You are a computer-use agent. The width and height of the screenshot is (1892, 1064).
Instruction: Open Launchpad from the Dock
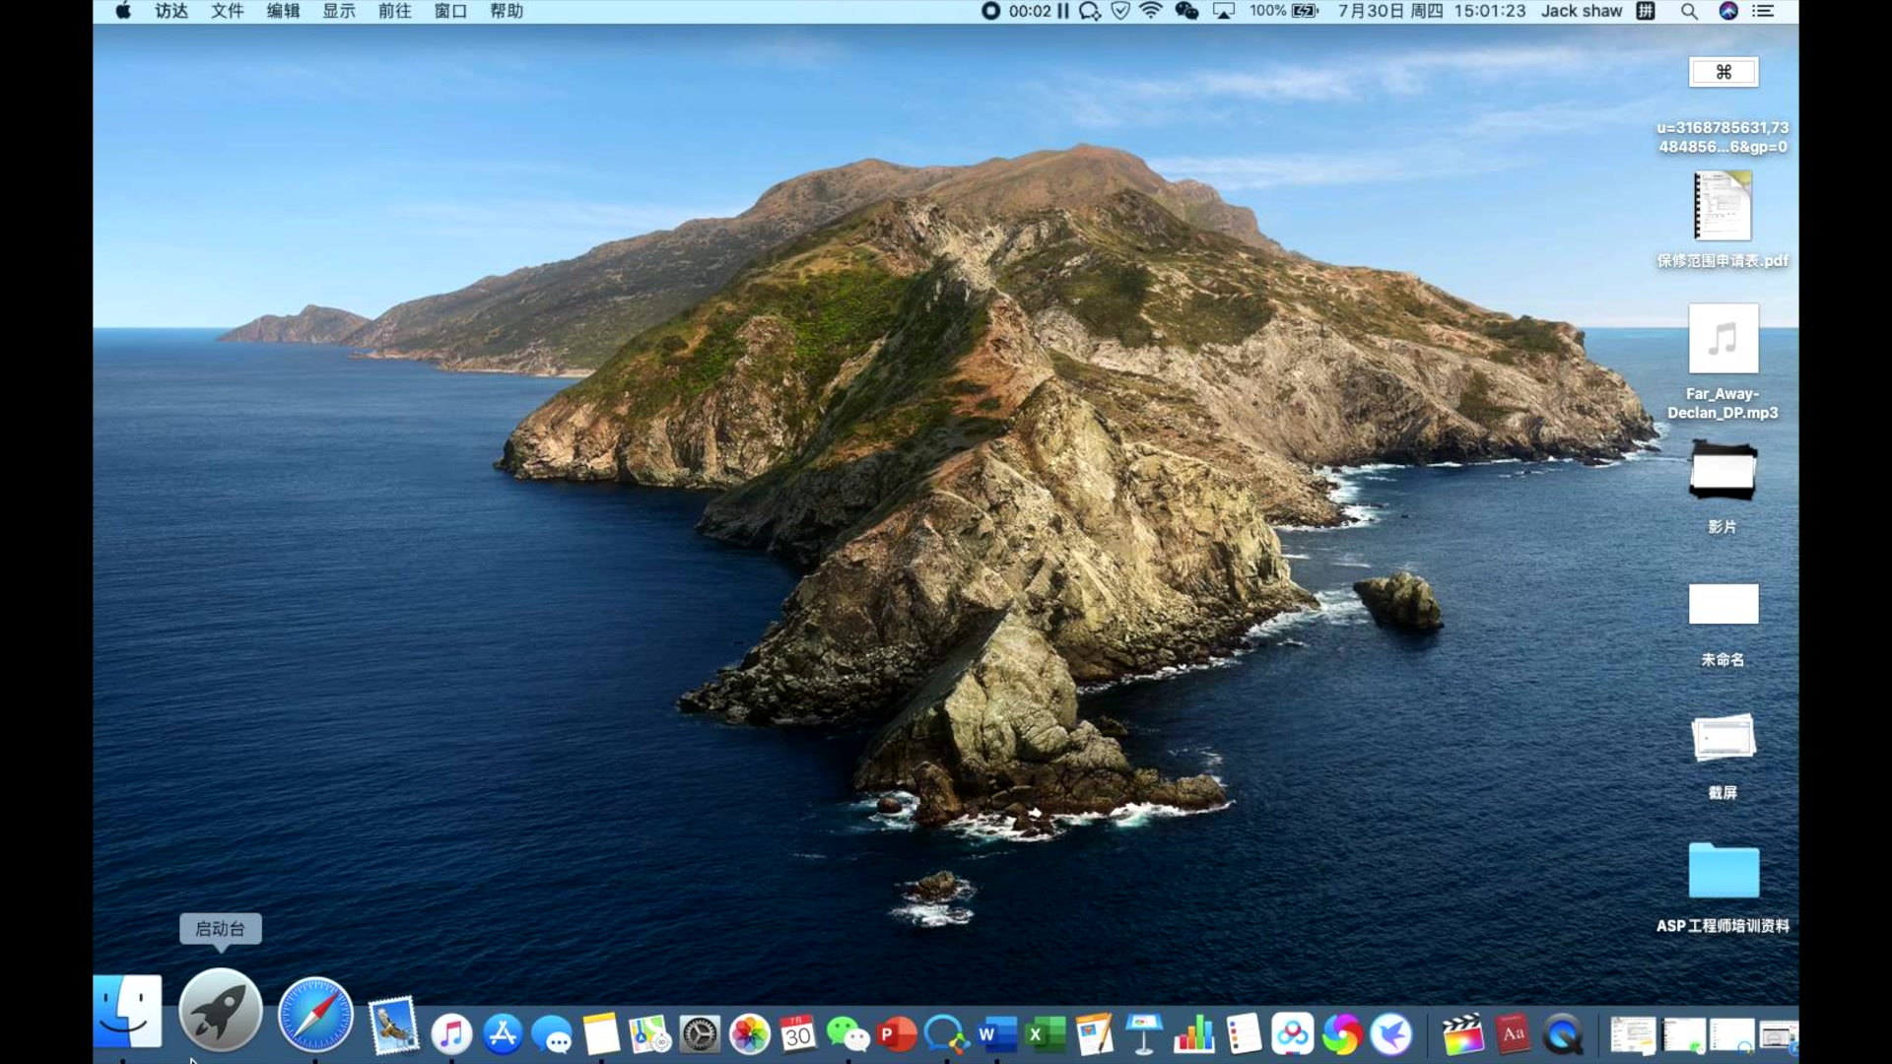[220, 1011]
